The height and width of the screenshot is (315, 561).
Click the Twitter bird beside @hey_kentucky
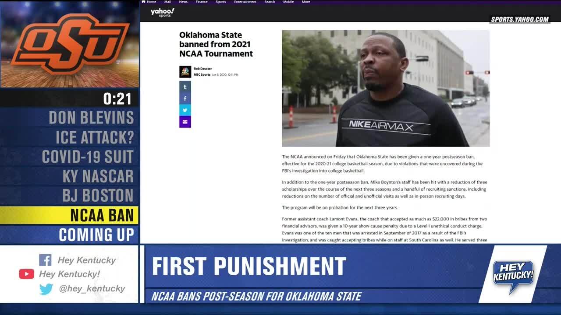click(46, 289)
